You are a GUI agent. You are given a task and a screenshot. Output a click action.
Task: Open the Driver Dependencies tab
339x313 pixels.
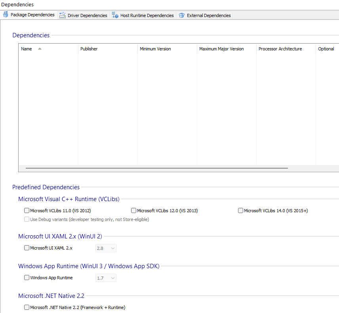(x=84, y=15)
